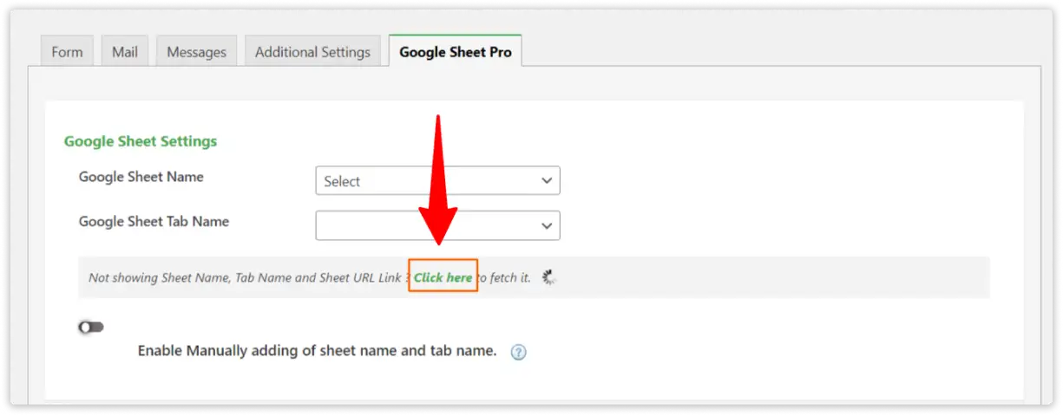Click the "Google Sheet Name" label
Screen dimensions: 1063x416
tap(141, 177)
